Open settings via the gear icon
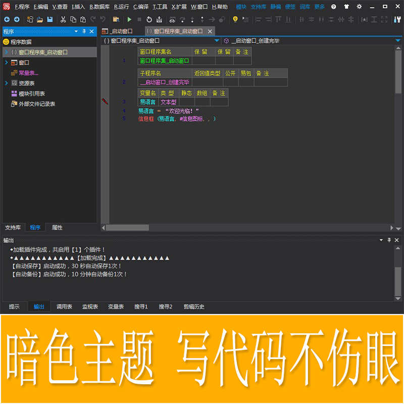 [359, 7]
